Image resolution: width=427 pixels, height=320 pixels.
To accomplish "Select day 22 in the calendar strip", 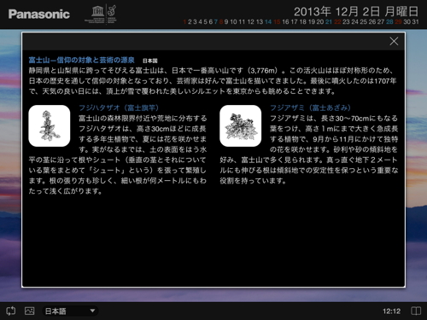I will [x=337, y=21].
